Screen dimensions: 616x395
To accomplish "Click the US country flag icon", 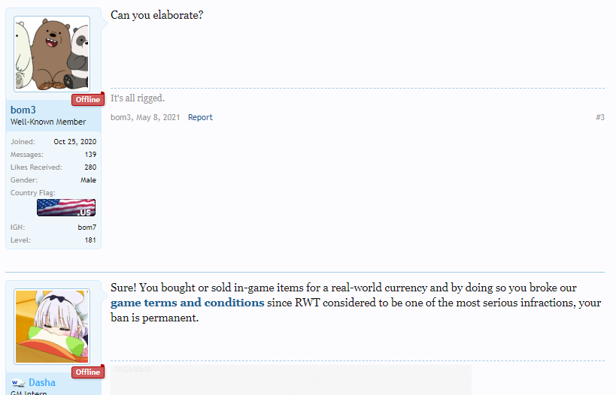I will [x=66, y=207].
